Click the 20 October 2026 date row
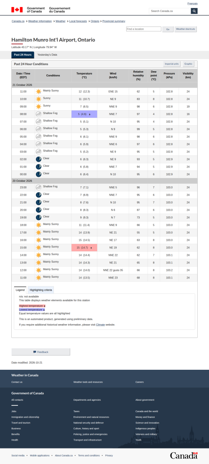The height and width of the screenshot is (464, 209). click(104, 181)
